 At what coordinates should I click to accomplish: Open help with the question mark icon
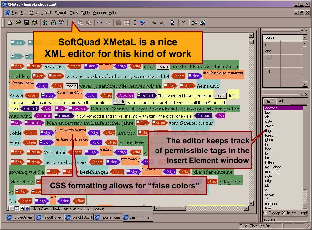pyautogui.click(x=183, y=22)
